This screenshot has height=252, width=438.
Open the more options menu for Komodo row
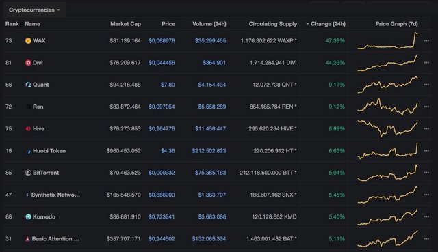pyautogui.click(x=426, y=217)
